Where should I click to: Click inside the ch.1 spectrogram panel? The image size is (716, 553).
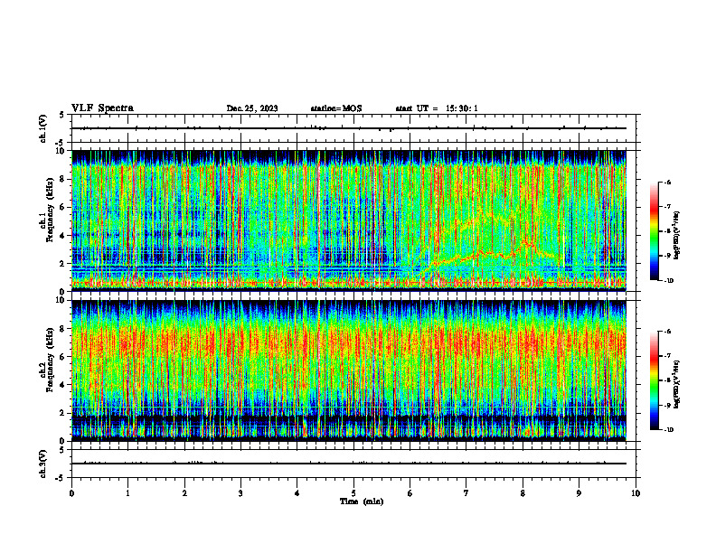click(349, 220)
